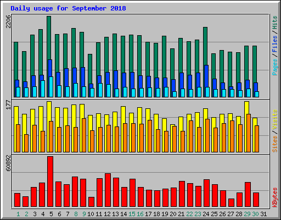Screen dimensions: 281x220
Task: Click the short red KBytes bar for day 27
Action: click(231, 202)
